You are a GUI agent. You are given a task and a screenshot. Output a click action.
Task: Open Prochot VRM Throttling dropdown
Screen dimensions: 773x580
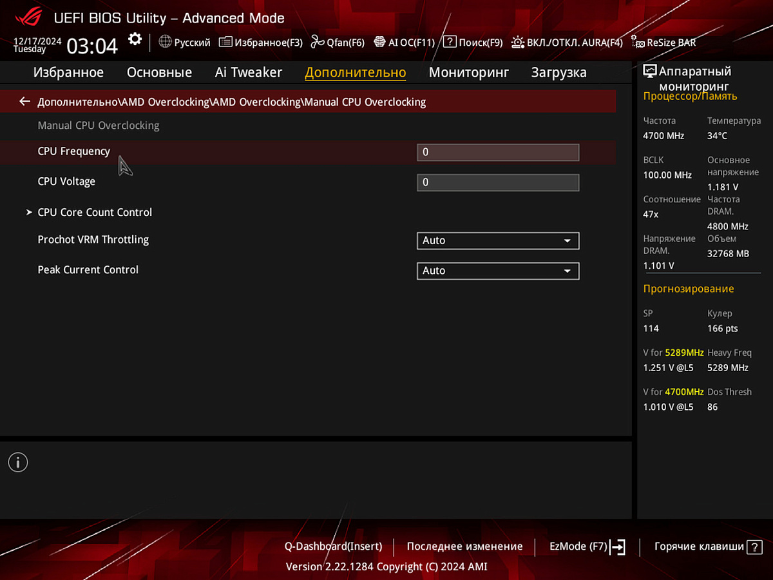[498, 240]
